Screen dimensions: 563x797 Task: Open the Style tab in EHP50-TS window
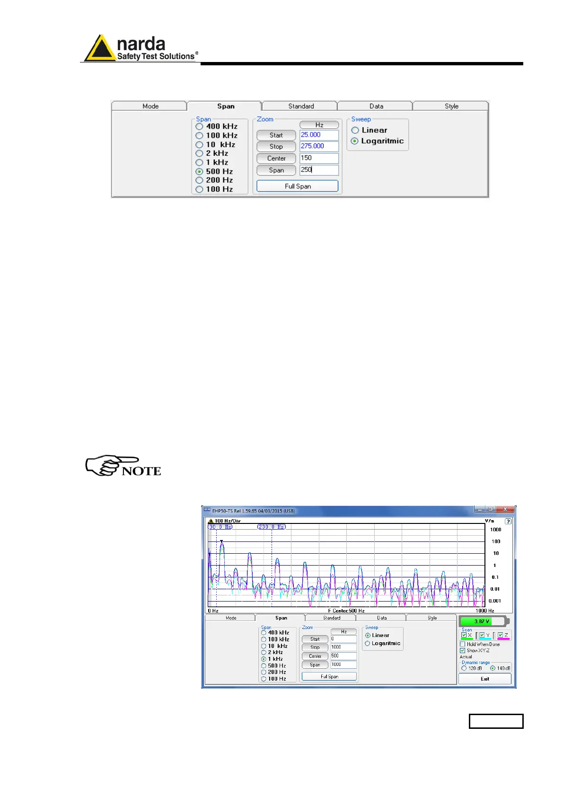pyautogui.click(x=432, y=618)
